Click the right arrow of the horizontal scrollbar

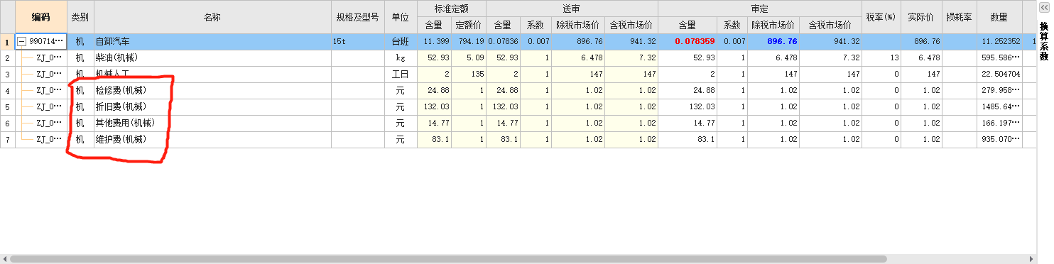pyautogui.click(x=1031, y=259)
